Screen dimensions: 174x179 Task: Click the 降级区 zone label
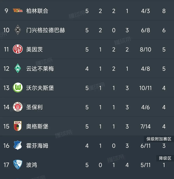(165, 158)
